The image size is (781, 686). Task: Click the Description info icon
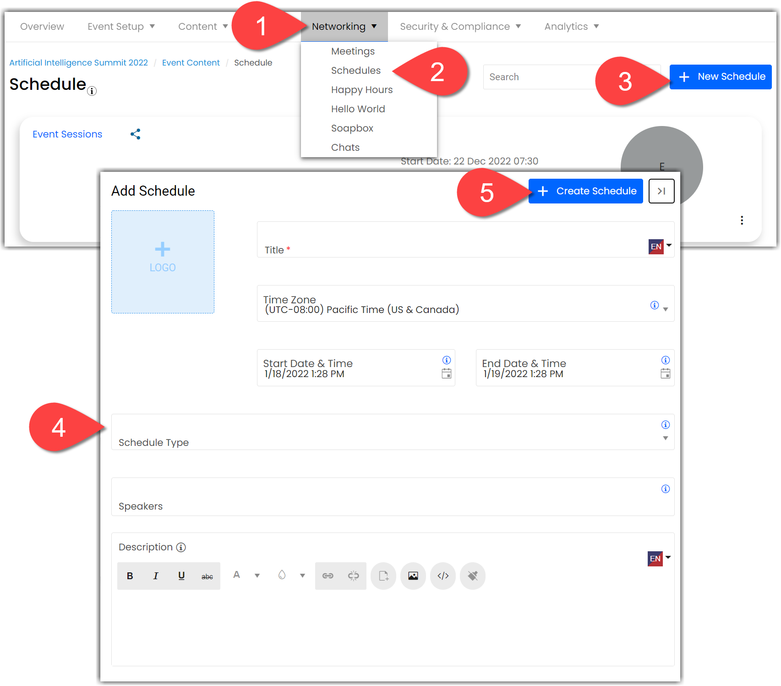tap(181, 548)
